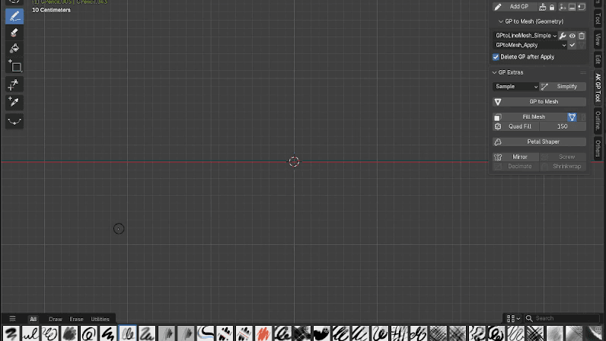Choose the highlighted active brush thumbnail
This screenshot has width=606, height=341.
(x=128, y=333)
